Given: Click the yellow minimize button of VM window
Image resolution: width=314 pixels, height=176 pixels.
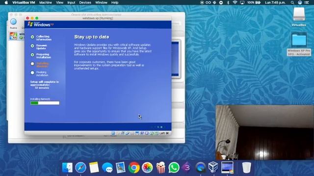Looking at the screenshot, I should tap(32, 18).
